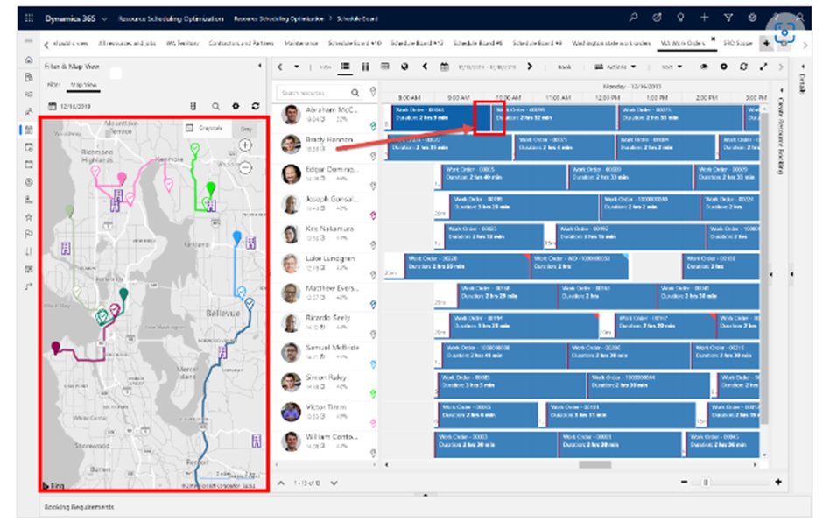This screenshot has height=522, width=823.
Task: Open Booking Requirements panel
Action: coord(80,507)
